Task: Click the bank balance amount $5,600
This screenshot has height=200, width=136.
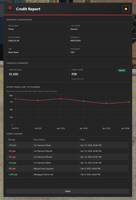Action: (x=14, y=74)
